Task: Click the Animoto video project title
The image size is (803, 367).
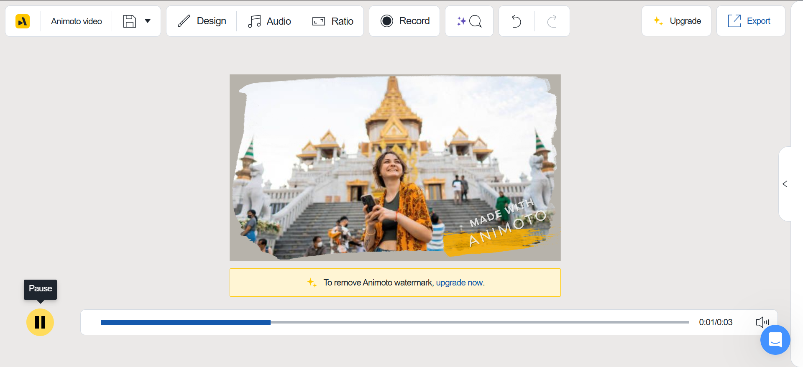Action: pyautogui.click(x=77, y=21)
